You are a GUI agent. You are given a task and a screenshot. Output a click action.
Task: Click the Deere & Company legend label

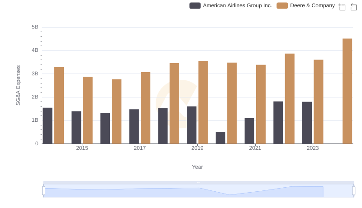click(312, 5)
